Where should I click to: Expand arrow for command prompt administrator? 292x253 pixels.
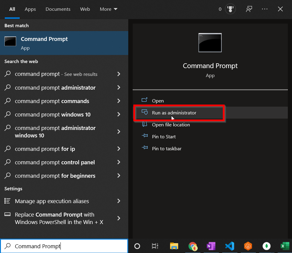point(119,88)
